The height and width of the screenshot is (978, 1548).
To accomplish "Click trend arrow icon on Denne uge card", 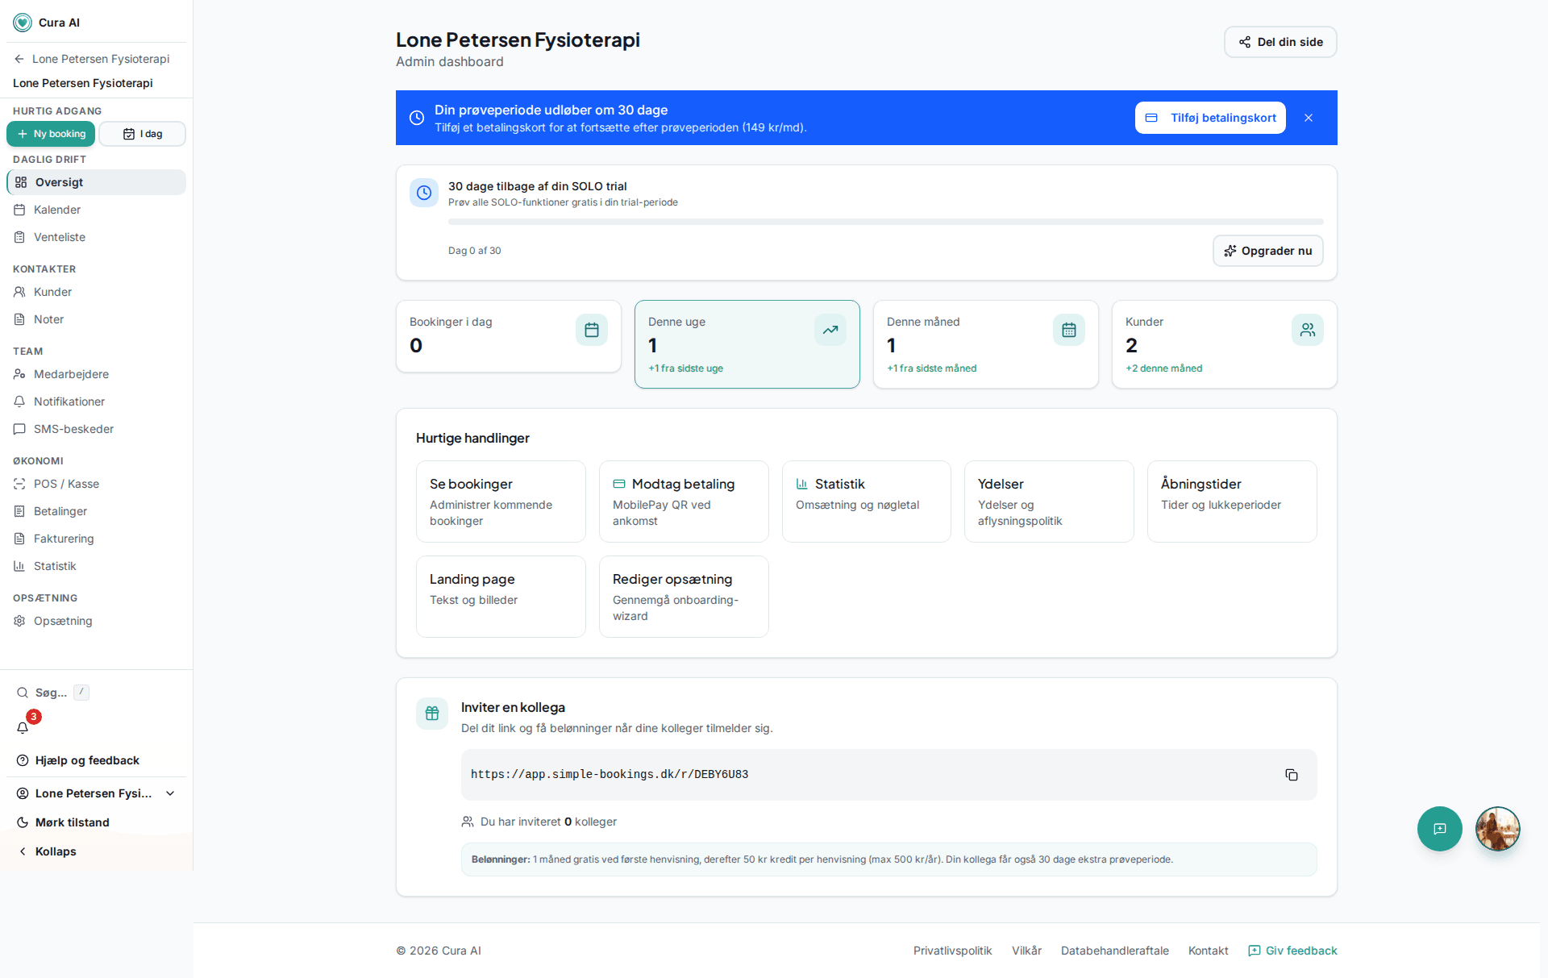I will [x=830, y=330].
